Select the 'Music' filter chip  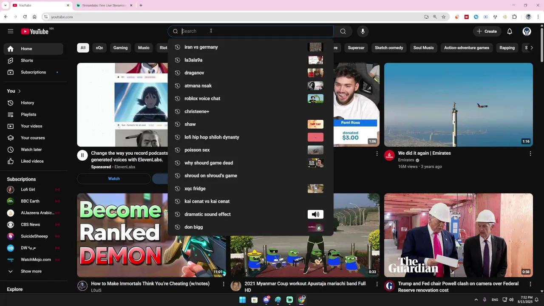pyautogui.click(x=144, y=48)
